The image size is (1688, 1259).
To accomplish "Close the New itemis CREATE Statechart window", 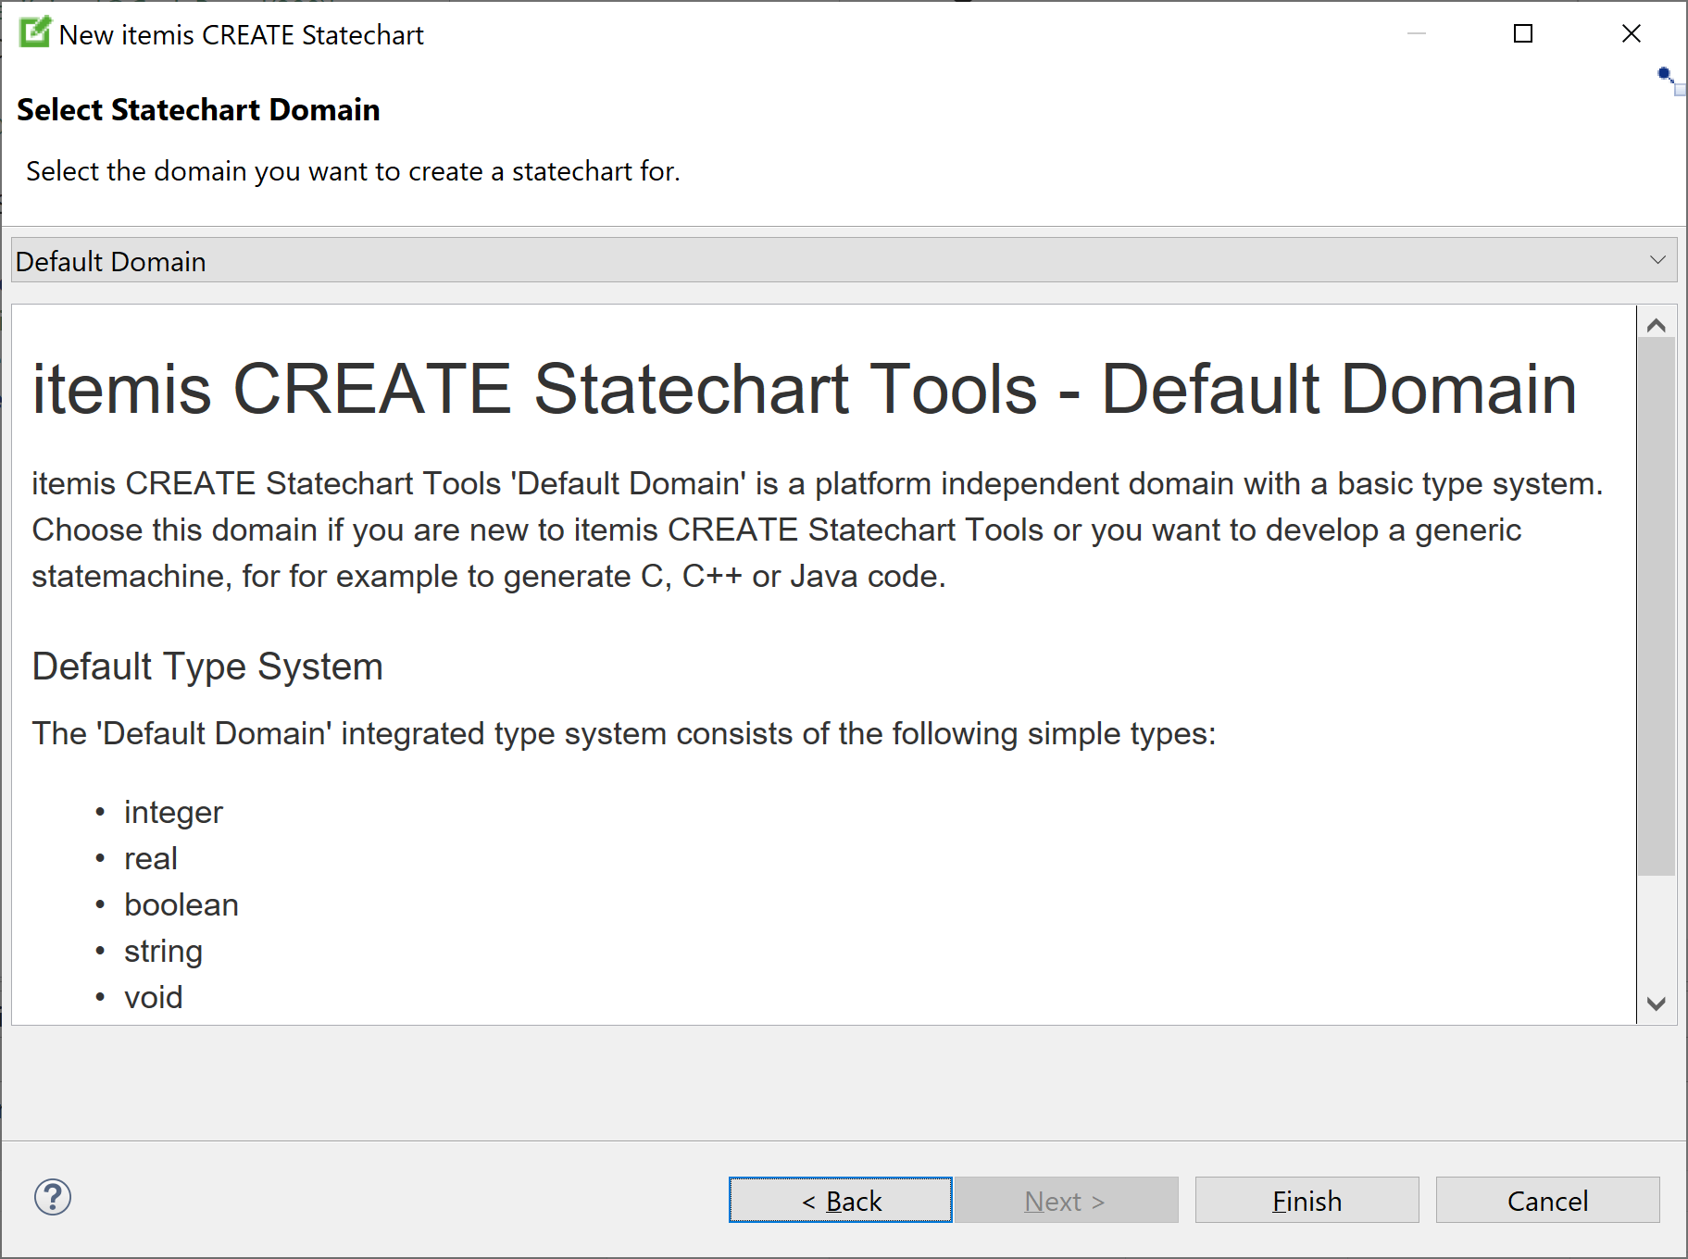I will click(x=1632, y=34).
